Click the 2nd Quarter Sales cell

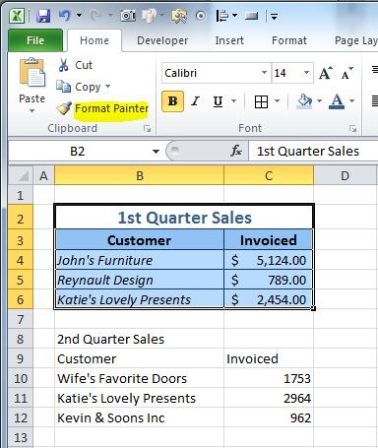pos(140,339)
